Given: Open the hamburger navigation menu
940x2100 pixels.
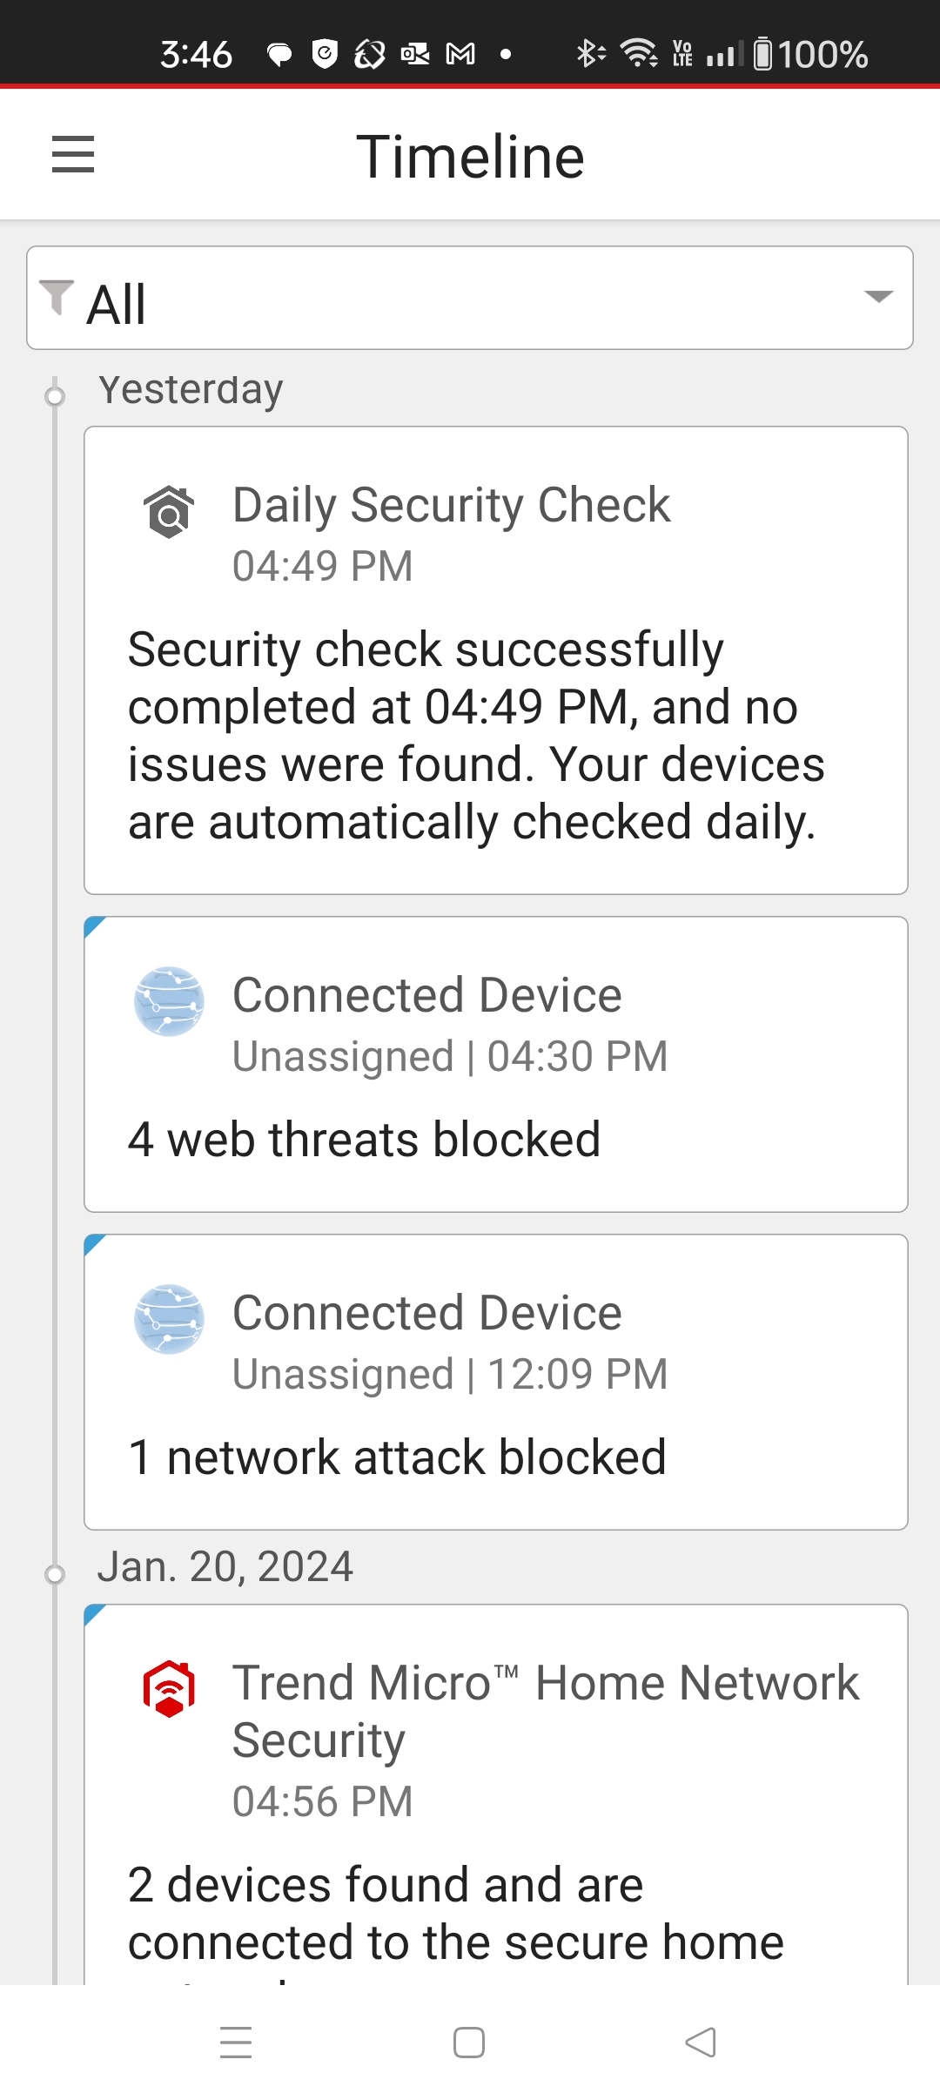Looking at the screenshot, I should pos(73,155).
